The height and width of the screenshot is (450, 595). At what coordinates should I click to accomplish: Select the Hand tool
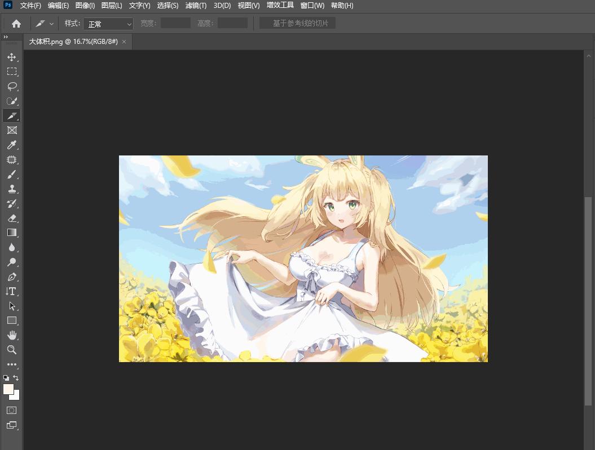click(11, 335)
